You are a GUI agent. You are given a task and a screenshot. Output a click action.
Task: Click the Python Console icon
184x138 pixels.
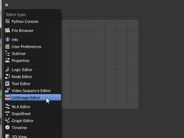(x=7, y=21)
